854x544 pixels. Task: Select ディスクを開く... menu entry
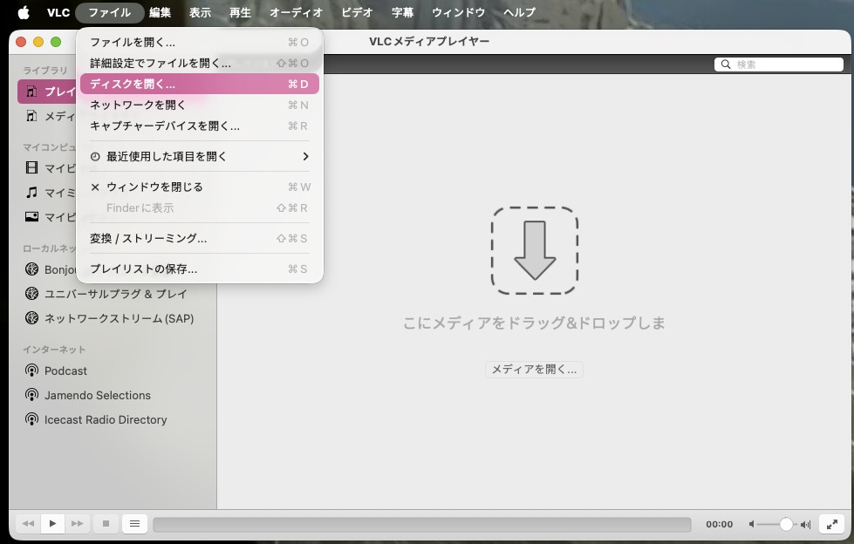pyautogui.click(x=200, y=84)
